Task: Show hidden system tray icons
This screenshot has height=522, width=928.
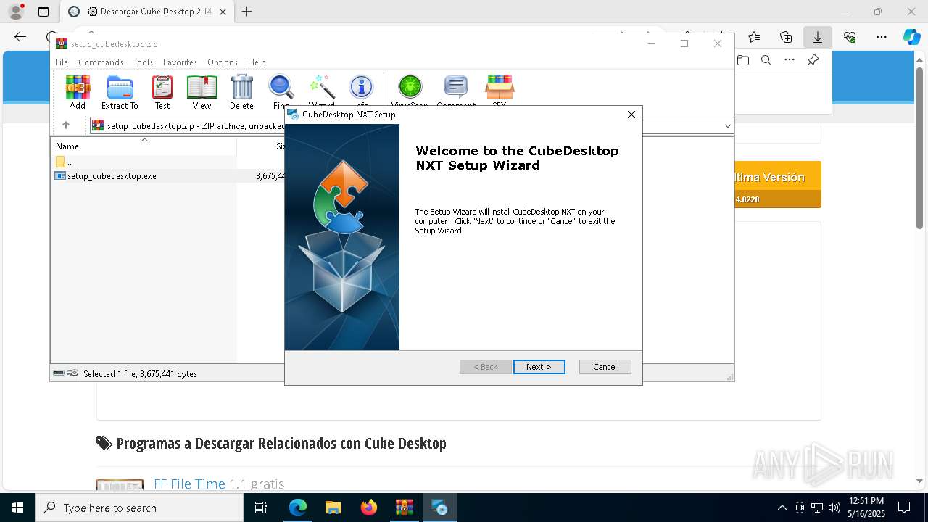Action: click(782, 507)
